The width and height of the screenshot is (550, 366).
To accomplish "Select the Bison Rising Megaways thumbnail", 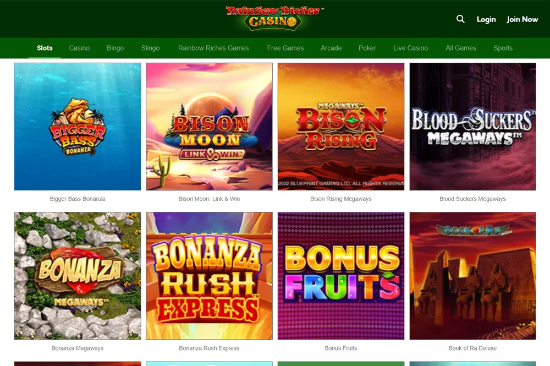I will pyautogui.click(x=341, y=127).
